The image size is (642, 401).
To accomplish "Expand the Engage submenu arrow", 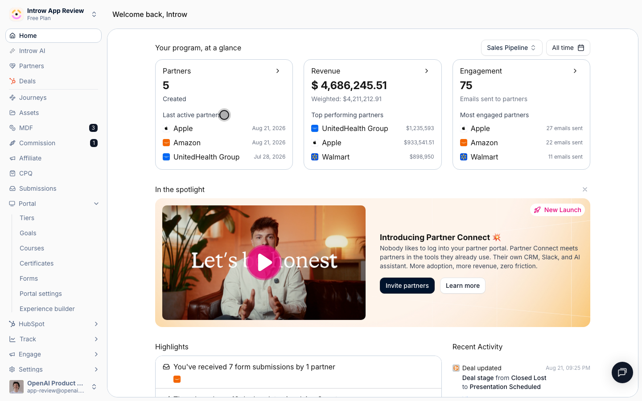I will [x=96, y=354].
